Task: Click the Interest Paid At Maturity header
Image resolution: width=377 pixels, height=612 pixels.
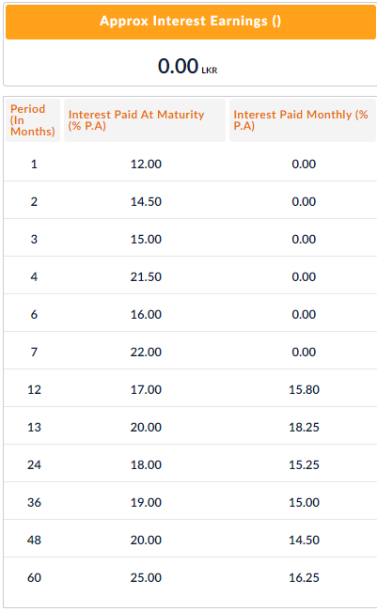Action: (x=145, y=120)
